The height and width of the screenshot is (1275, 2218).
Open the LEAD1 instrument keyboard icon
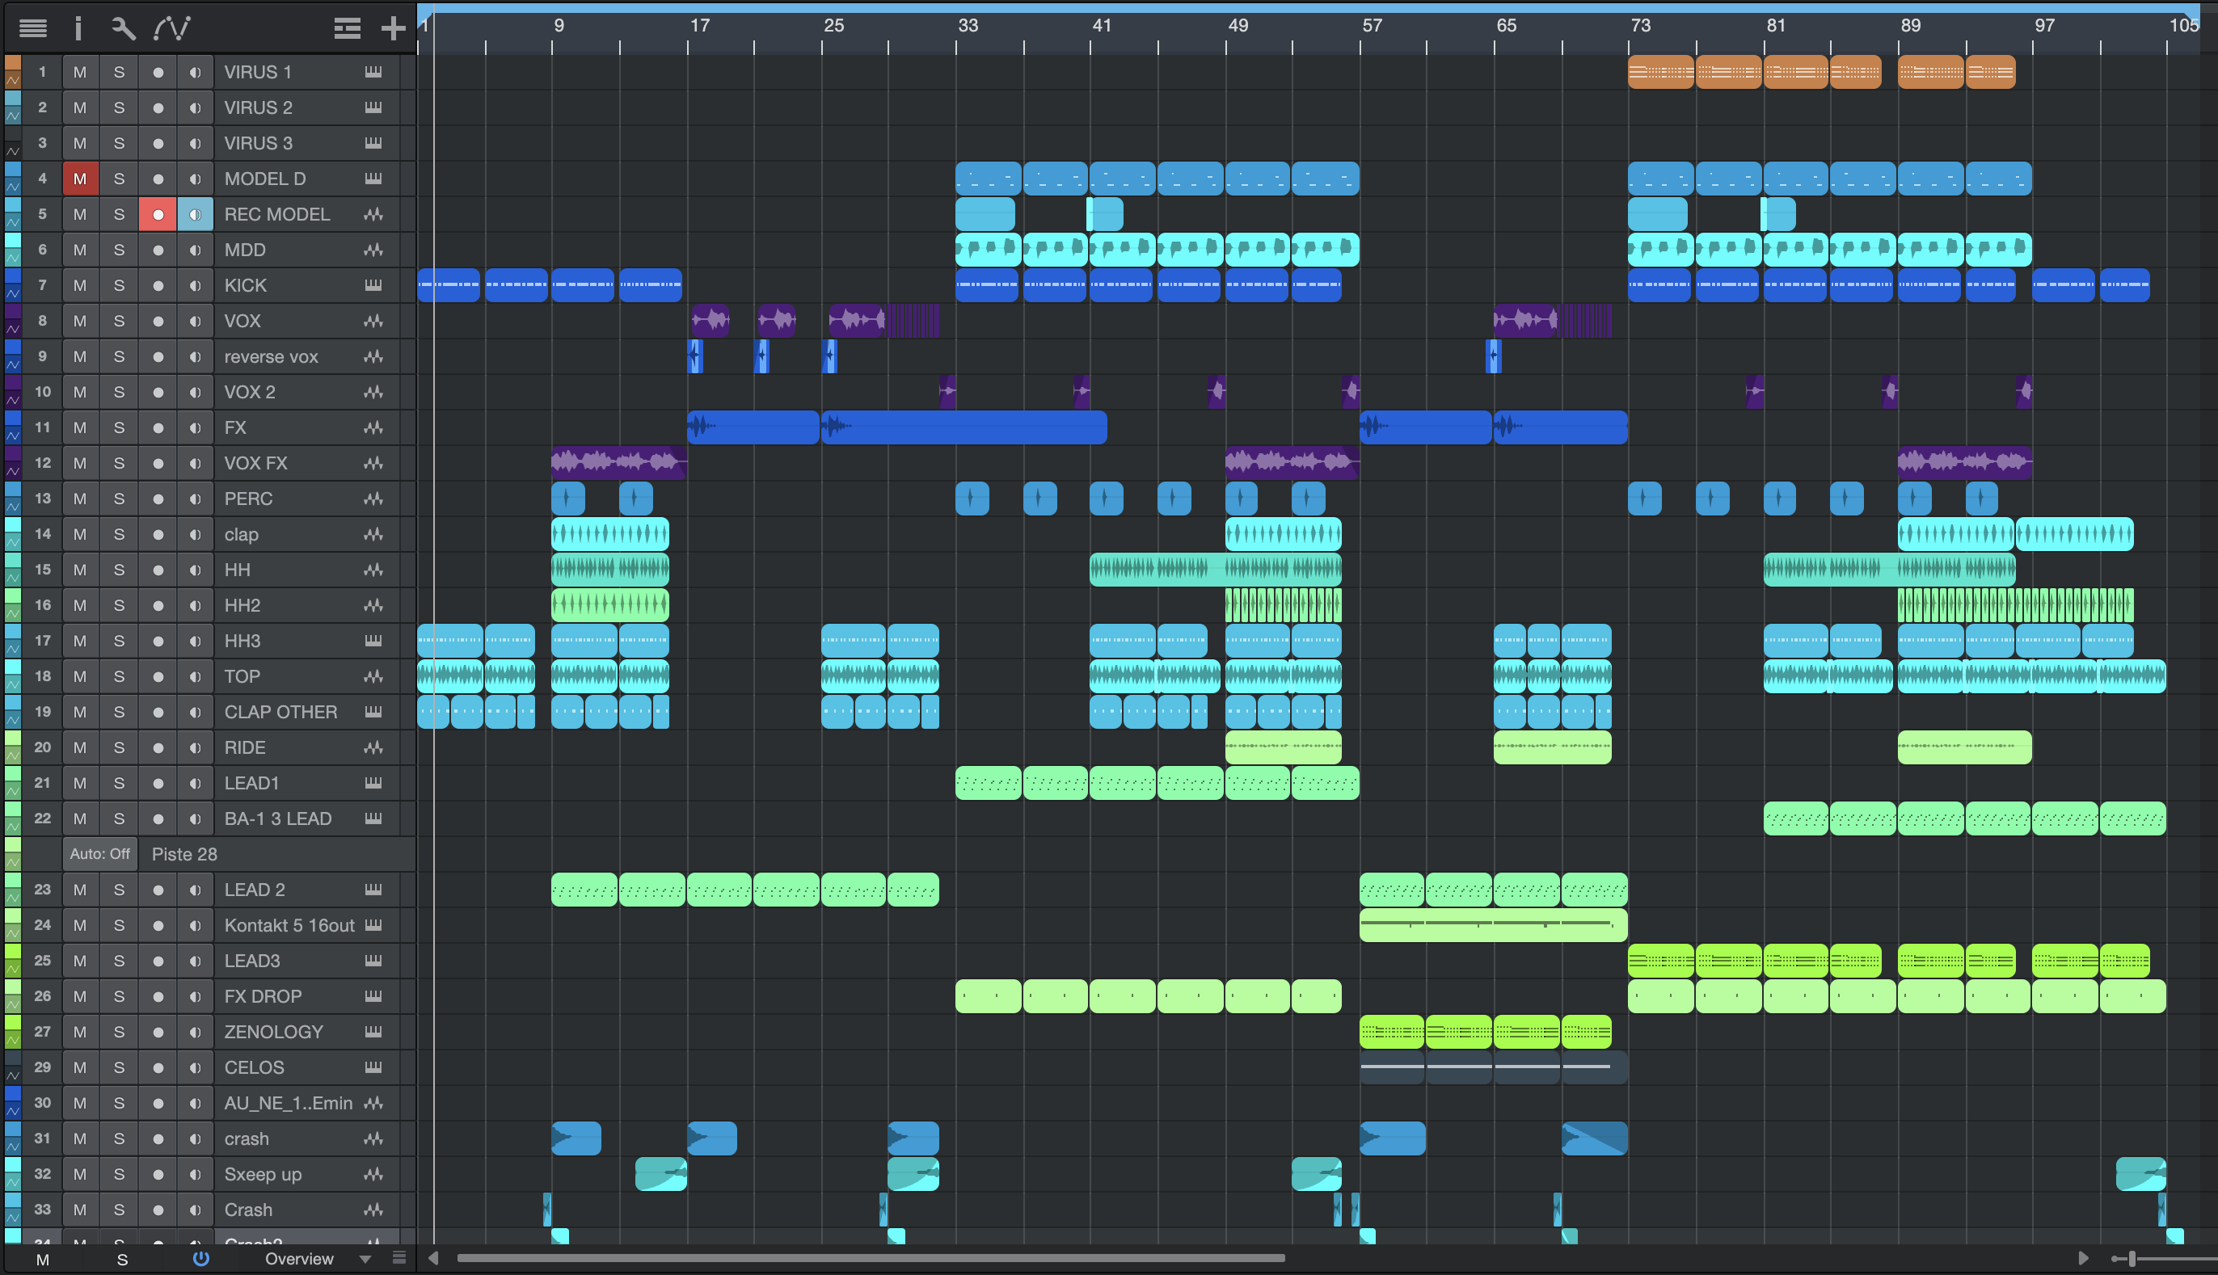pyautogui.click(x=373, y=783)
